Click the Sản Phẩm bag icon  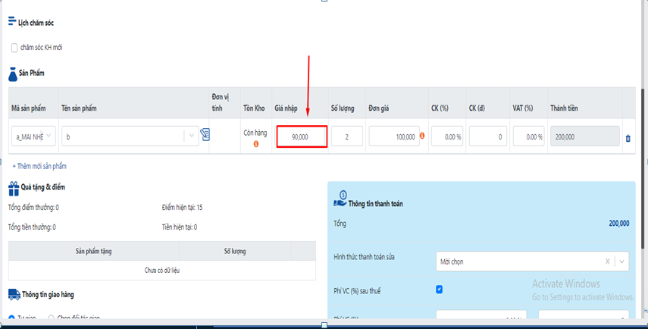pyautogui.click(x=13, y=74)
